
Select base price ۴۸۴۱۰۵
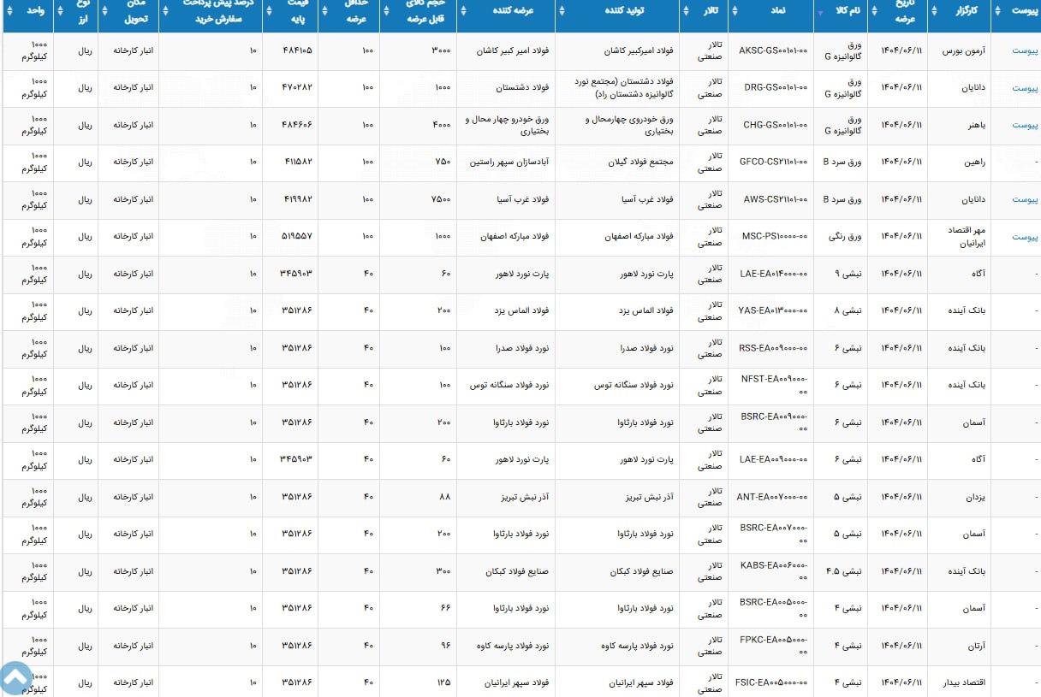pos(297,51)
